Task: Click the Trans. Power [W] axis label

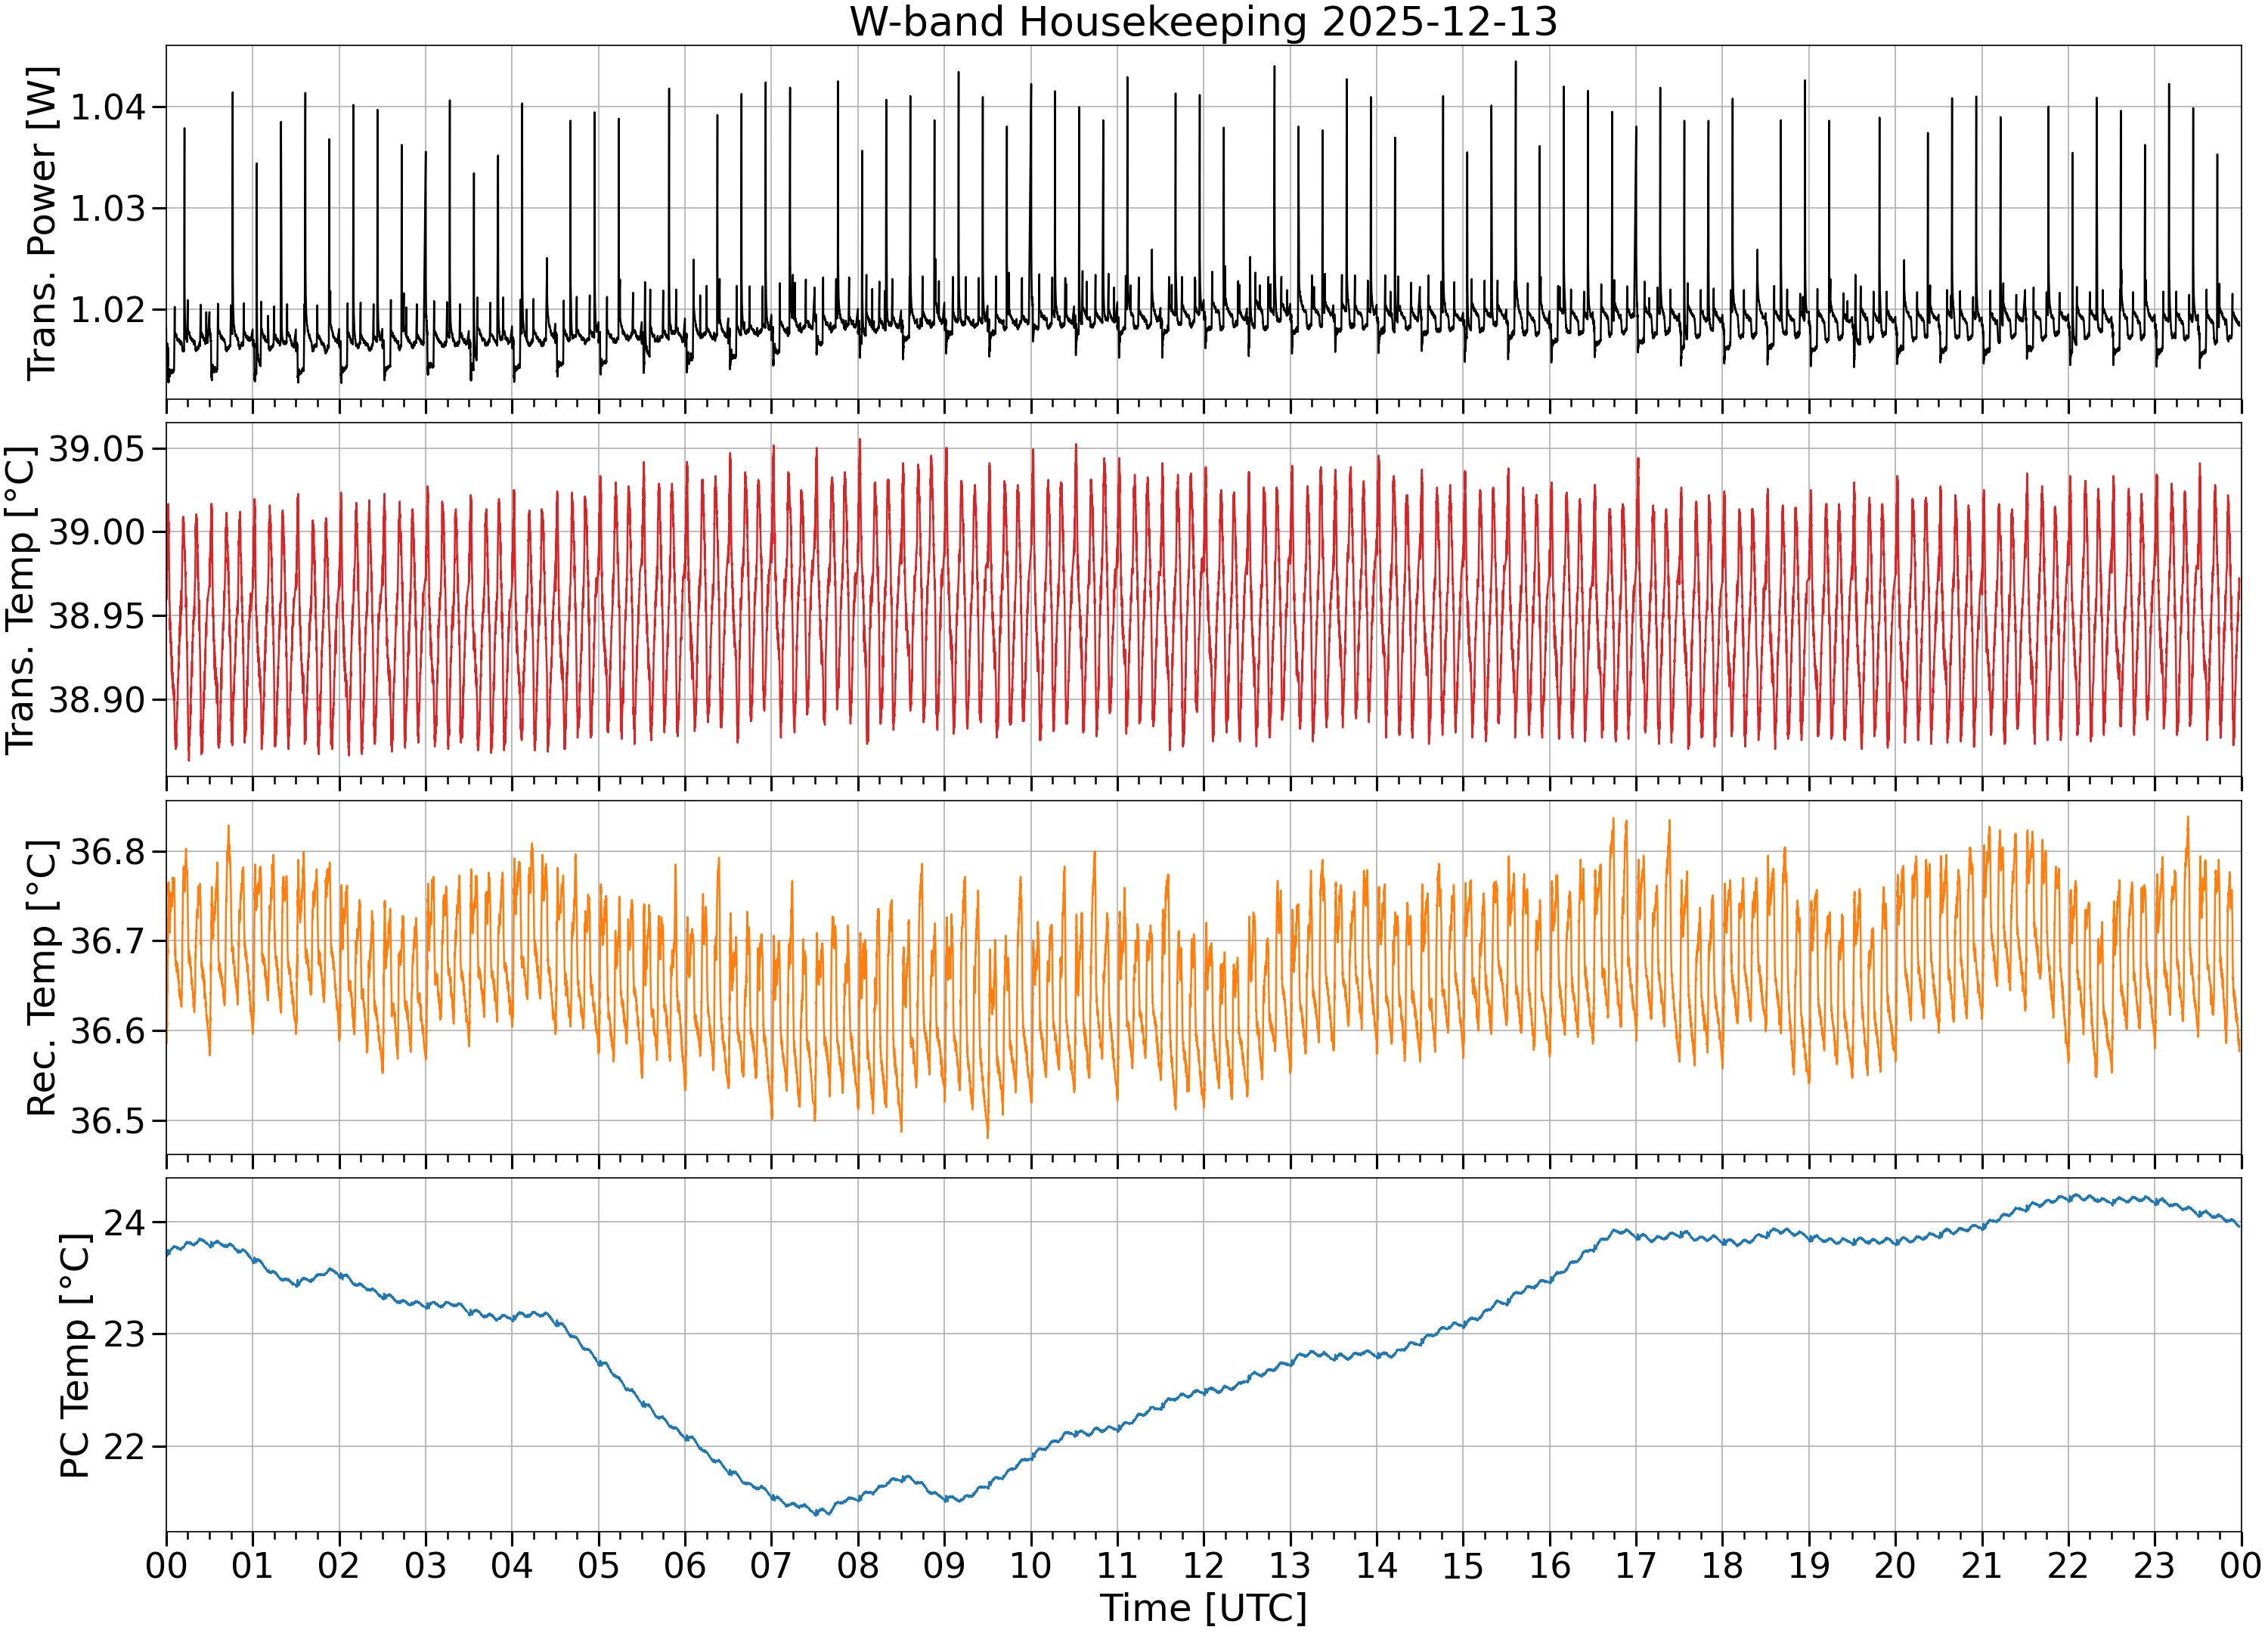Action: [x=41, y=223]
